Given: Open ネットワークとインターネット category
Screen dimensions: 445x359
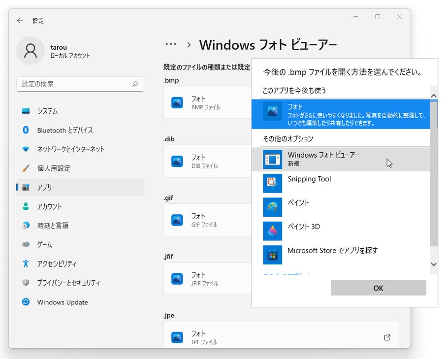Looking at the screenshot, I should pos(80,149).
